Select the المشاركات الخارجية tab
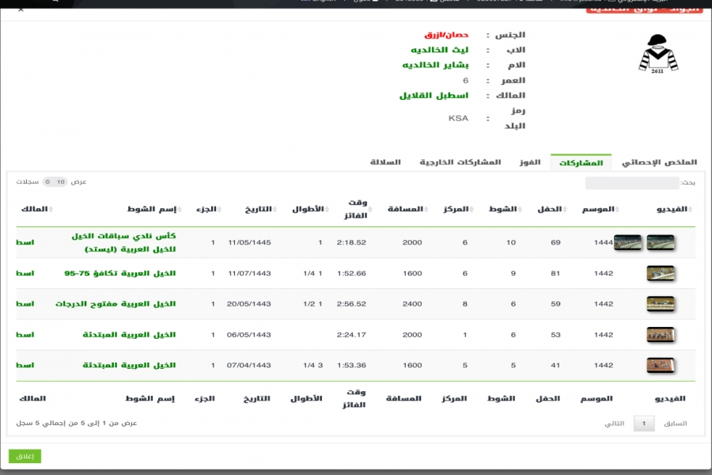Viewport: 712px width, 475px height. pos(460,162)
